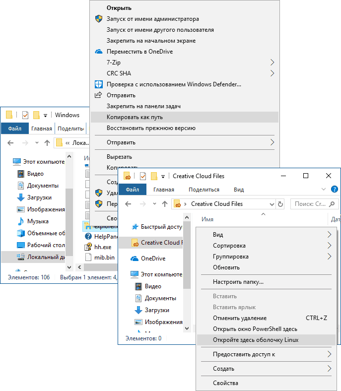Click the Поиск search field
Viewport: 341px width, 391px height.
(315, 204)
